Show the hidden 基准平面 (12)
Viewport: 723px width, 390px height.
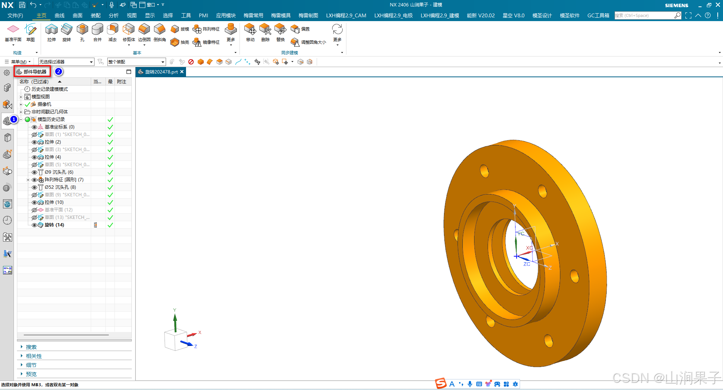click(x=34, y=210)
